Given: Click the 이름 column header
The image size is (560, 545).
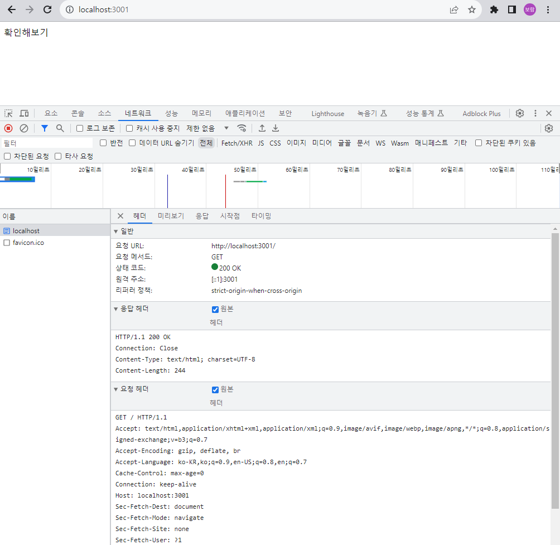Looking at the screenshot, I should point(55,216).
